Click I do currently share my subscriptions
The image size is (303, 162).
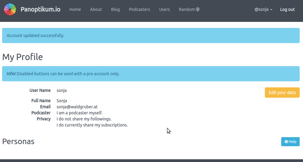(92, 125)
